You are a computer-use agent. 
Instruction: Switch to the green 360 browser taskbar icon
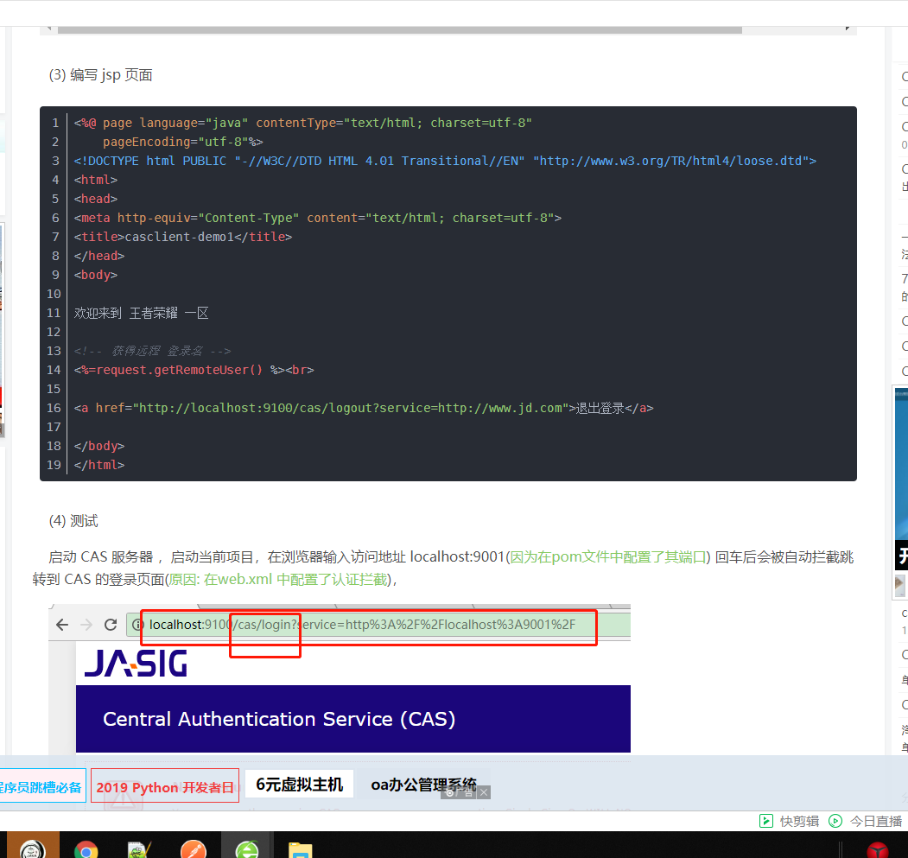coord(247,849)
